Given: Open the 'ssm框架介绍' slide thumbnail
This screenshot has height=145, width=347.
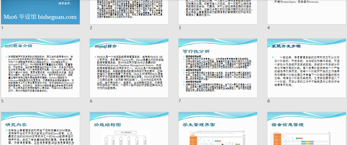Looking at the screenshot, I should [x=41, y=68].
